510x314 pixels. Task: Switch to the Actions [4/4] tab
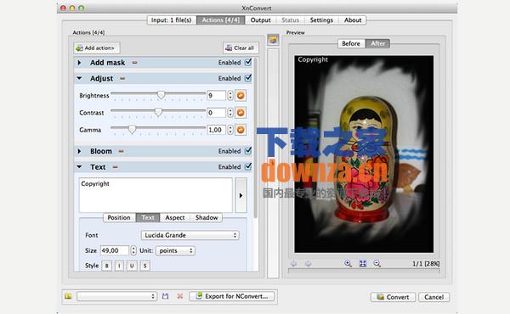(221, 20)
